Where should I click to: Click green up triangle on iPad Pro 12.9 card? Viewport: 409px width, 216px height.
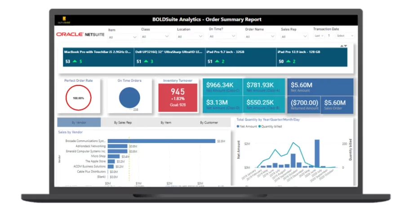tap(288, 61)
